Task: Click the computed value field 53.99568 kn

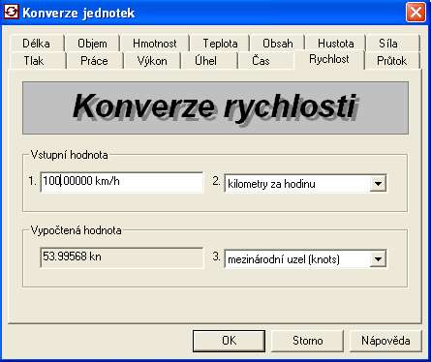Action: tap(122, 257)
